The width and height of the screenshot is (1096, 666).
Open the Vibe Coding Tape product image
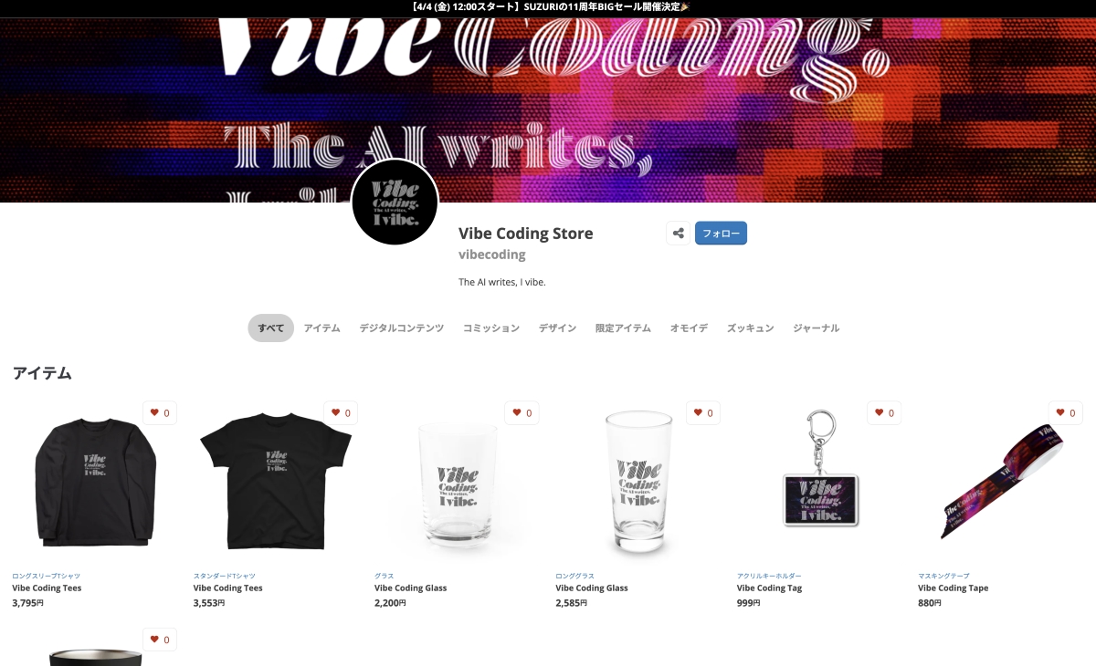pos(1000,481)
